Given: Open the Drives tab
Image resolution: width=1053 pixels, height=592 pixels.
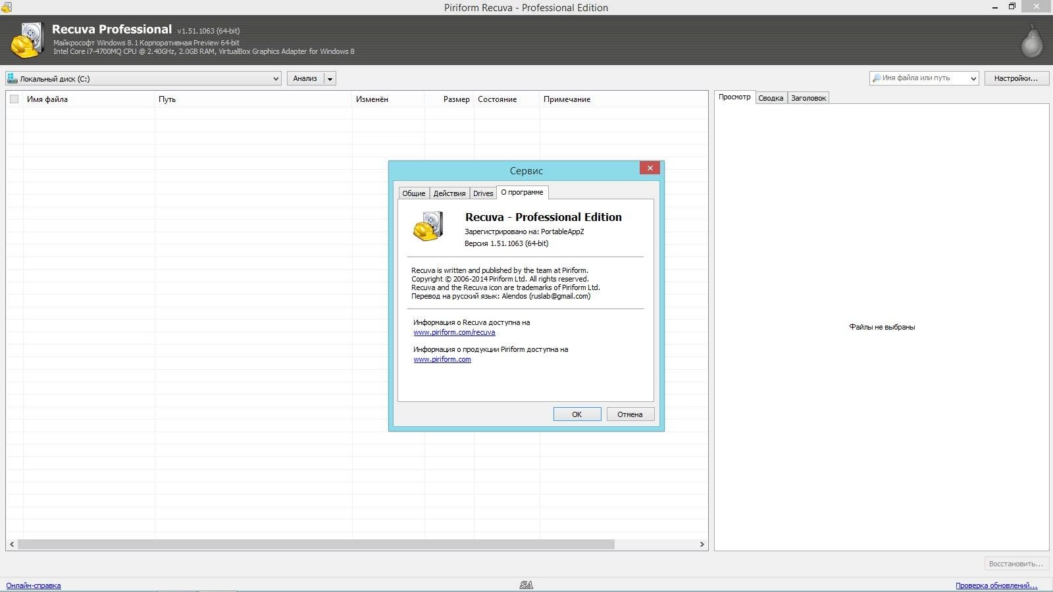Looking at the screenshot, I should (x=483, y=193).
